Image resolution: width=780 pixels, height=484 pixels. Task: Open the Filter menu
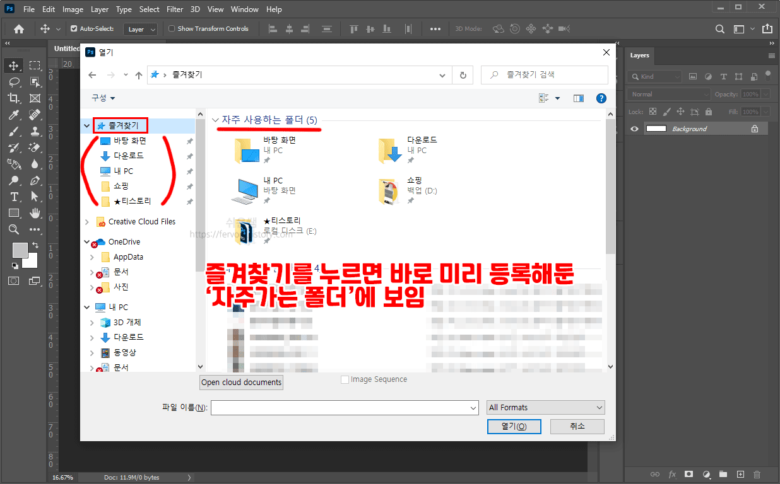(x=175, y=9)
